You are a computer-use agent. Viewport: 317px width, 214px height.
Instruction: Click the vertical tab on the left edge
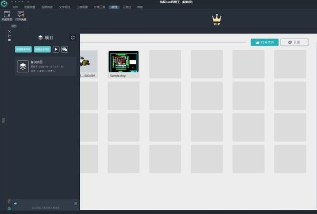[x=4, y=121]
